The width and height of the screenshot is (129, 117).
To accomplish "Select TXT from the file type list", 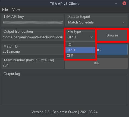I will [x=80, y=44].
